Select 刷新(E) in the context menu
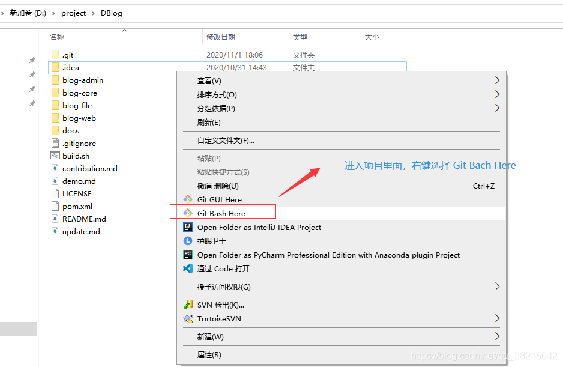The width and height of the screenshot is (563, 367). click(341, 122)
